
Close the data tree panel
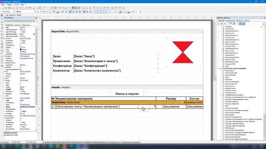click(264, 18)
